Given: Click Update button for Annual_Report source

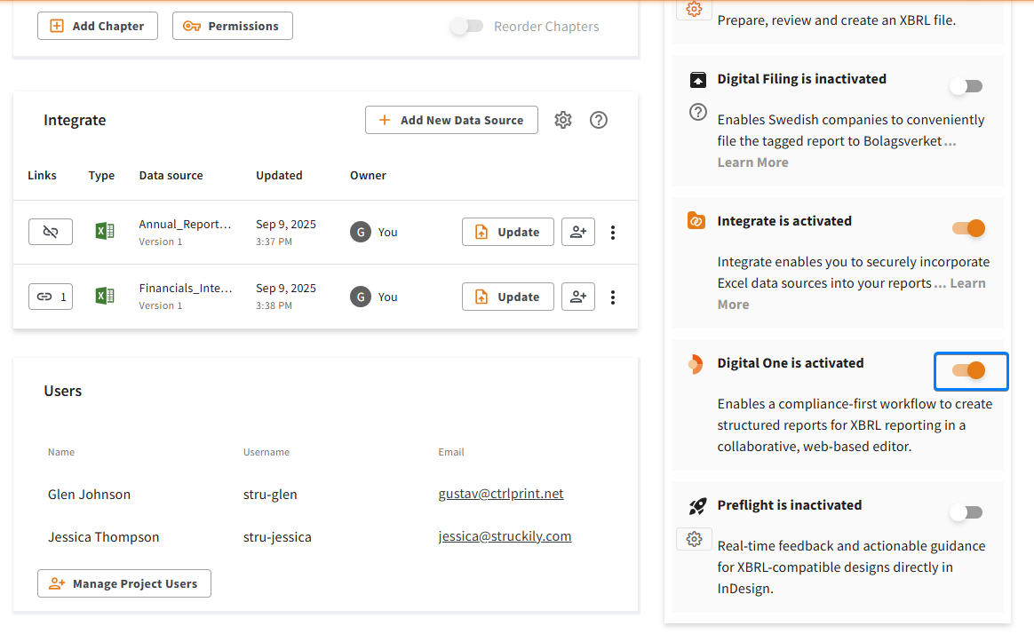Looking at the screenshot, I should pos(508,232).
